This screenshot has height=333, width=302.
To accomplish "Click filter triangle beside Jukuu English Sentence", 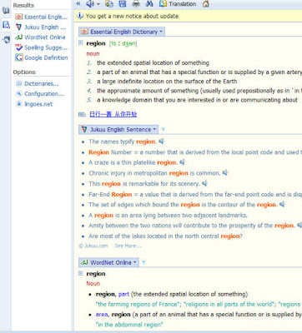I will pos(164,129).
